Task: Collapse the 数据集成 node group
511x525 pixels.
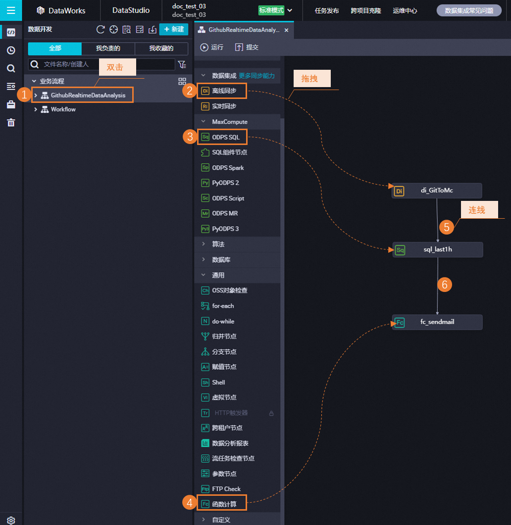Action: (203, 75)
